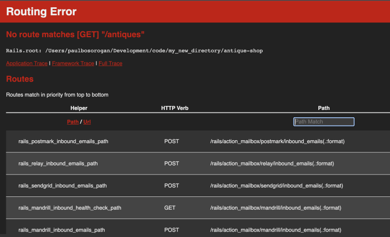Click mandrill path in the GET row
The image size is (390, 237).
[275, 208]
